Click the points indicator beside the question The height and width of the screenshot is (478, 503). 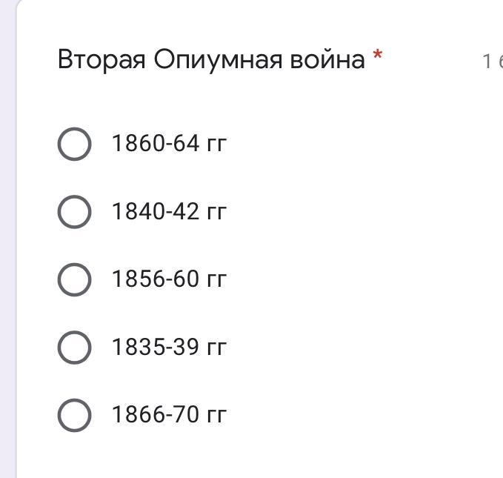tap(492, 62)
